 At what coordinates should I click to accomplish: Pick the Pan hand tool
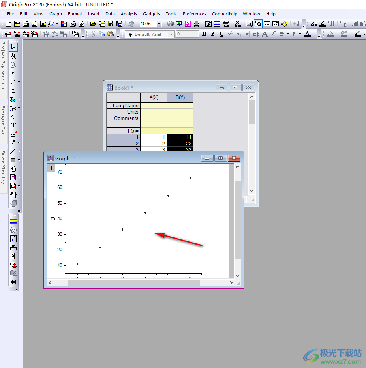[13, 169]
